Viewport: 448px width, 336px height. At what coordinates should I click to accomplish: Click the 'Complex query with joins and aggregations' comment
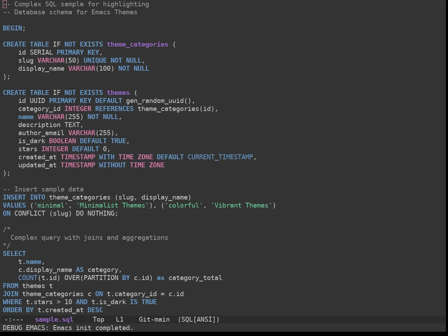pyautogui.click(x=89, y=237)
